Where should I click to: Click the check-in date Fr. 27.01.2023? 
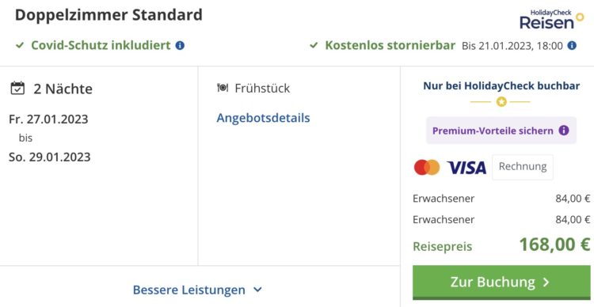pyautogui.click(x=48, y=119)
